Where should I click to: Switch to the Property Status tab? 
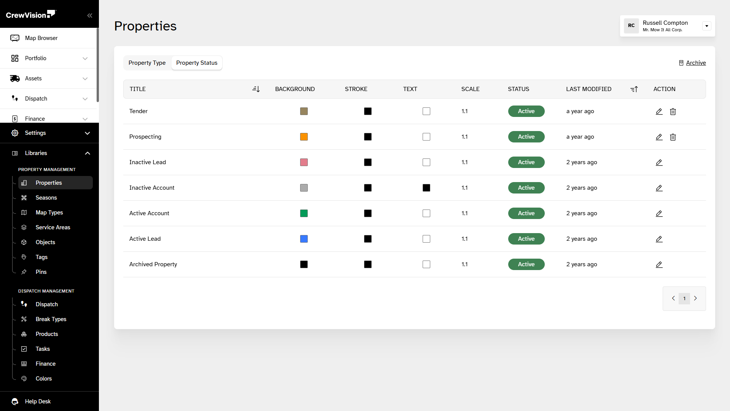[197, 63]
